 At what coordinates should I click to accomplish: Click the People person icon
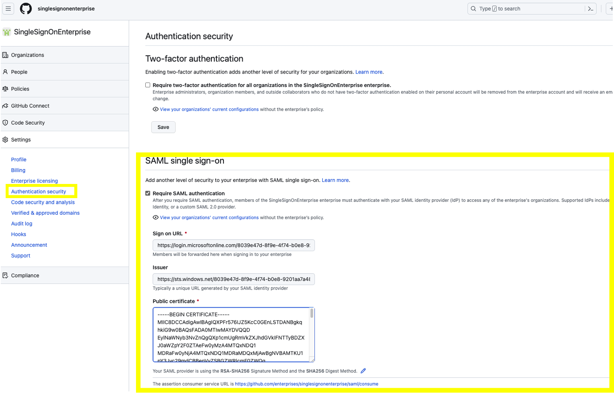point(5,72)
